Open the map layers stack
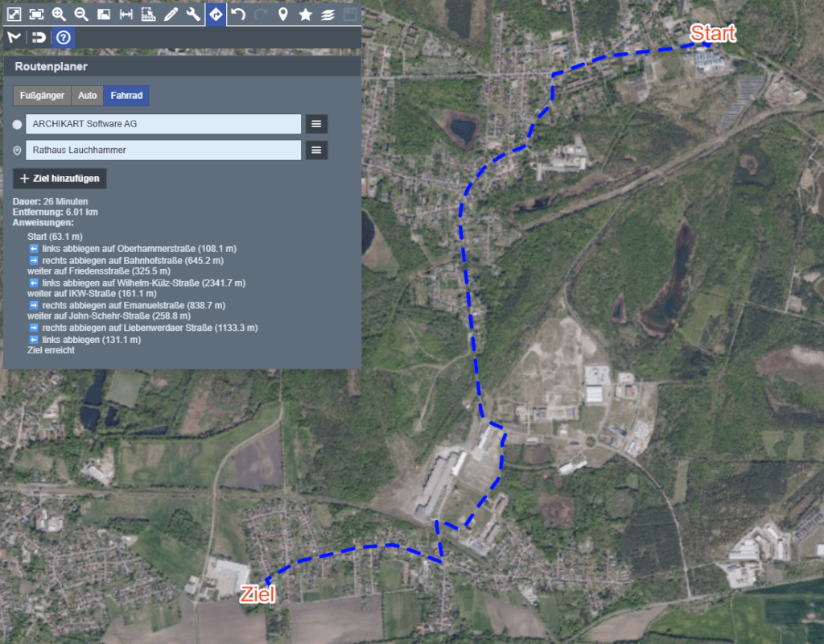Image resolution: width=824 pixels, height=644 pixels. (328, 14)
